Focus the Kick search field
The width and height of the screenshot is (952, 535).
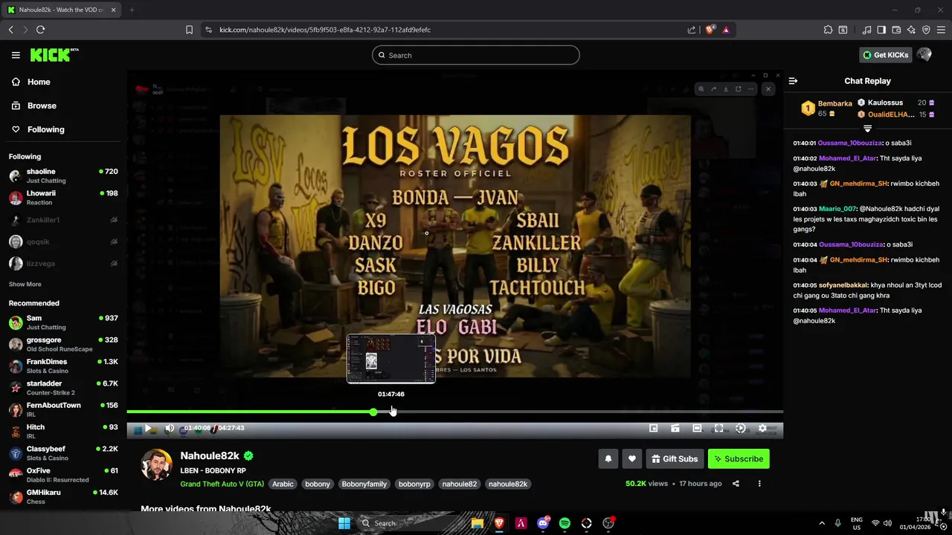coord(476,55)
